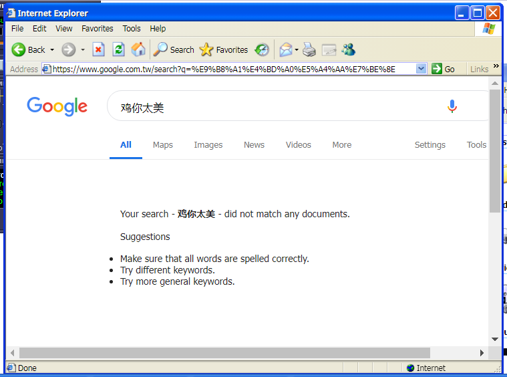Viewport: 507px width, 377px height.
Task: Open the Favorites star toolbar button
Action: [x=224, y=50]
